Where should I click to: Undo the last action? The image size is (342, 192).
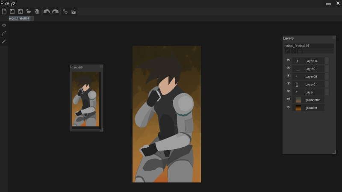pyautogui.click(x=47, y=12)
